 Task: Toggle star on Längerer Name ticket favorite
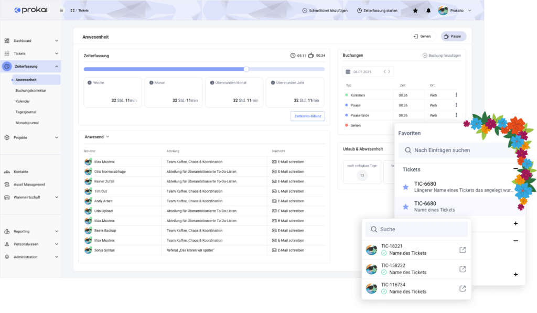pyautogui.click(x=405, y=187)
